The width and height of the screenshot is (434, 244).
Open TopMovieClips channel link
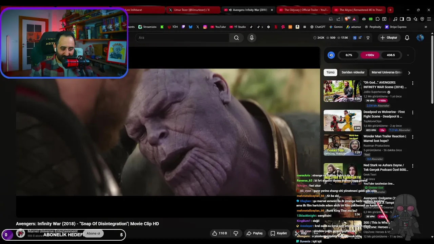pyautogui.click(x=372, y=121)
